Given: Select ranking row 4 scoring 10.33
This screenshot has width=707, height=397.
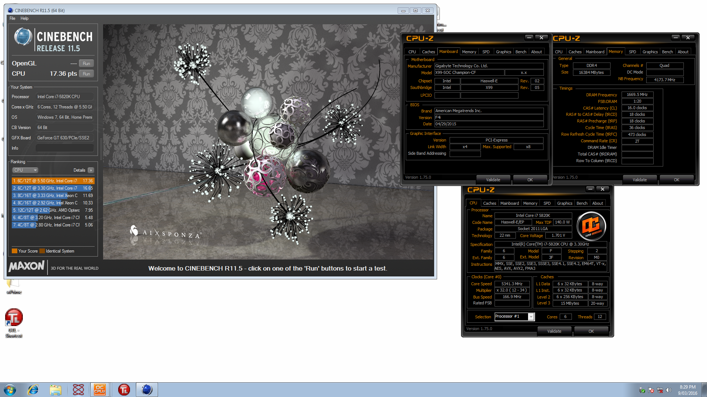Looking at the screenshot, I should (x=53, y=203).
